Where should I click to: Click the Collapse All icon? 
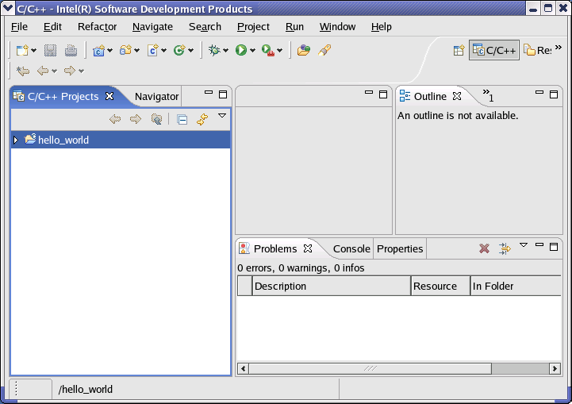pos(182,119)
